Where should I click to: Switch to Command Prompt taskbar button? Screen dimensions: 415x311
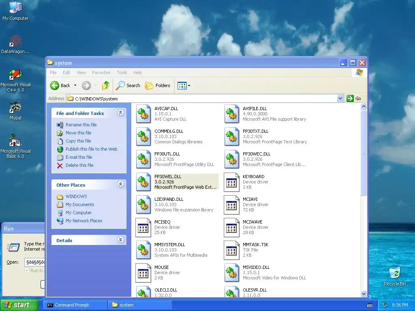click(75, 305)
